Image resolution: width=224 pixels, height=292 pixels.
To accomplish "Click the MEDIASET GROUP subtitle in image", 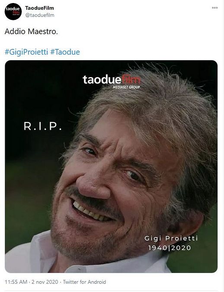I will 126,87.
